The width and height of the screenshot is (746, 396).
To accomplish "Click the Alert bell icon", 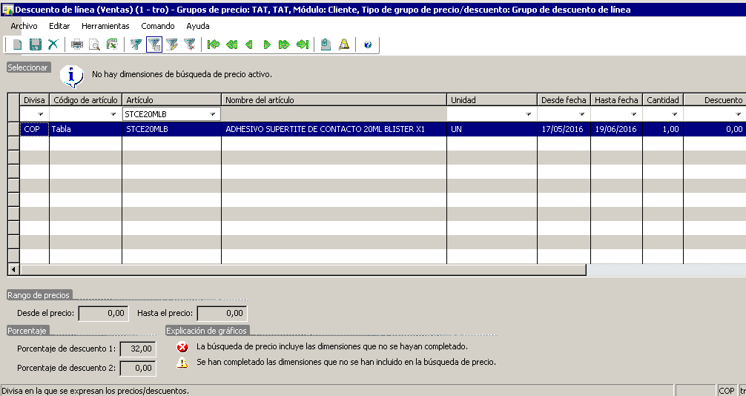I will click(343, 44).
